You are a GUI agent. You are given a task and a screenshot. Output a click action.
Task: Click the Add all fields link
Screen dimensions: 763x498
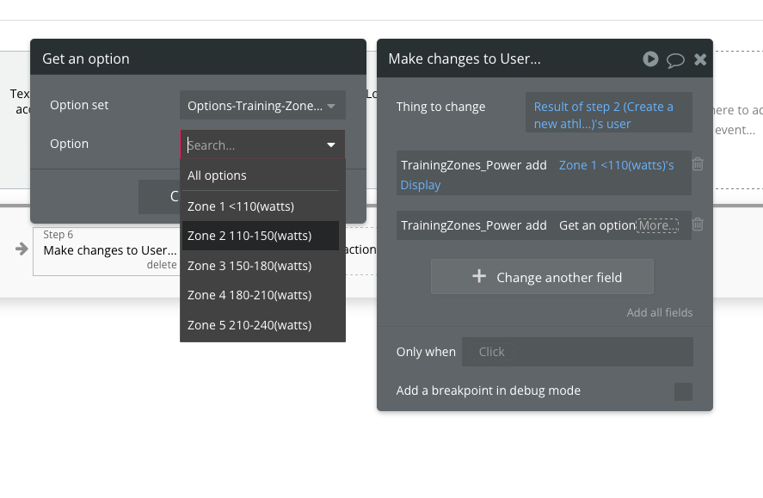tap(659, 312)
